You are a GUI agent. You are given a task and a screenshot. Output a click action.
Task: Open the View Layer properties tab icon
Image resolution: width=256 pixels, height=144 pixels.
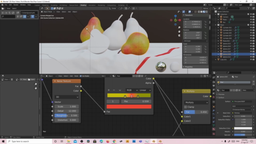coord(214,90)
